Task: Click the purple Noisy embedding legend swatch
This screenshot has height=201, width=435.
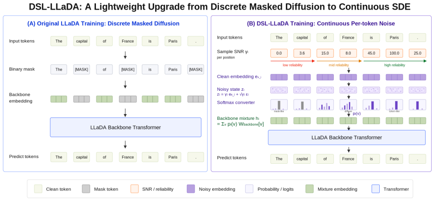Action: [191, 189]
